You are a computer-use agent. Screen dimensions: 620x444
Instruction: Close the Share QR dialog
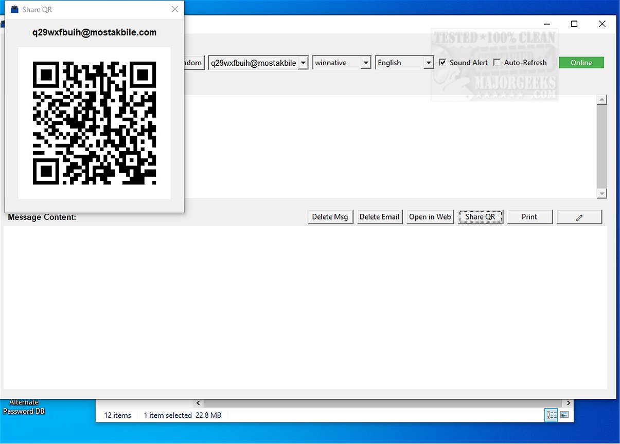pos(175,9)
